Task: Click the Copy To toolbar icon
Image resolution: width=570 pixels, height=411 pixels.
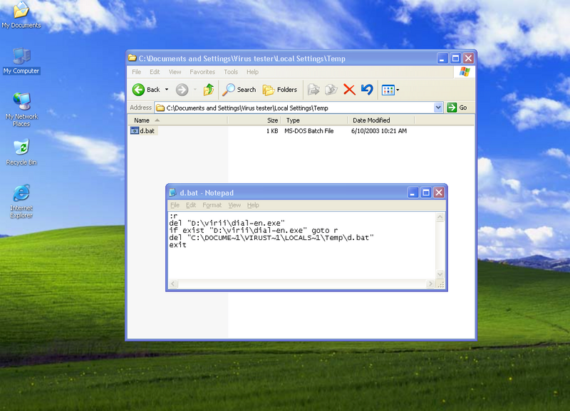Action: (331, 90)
